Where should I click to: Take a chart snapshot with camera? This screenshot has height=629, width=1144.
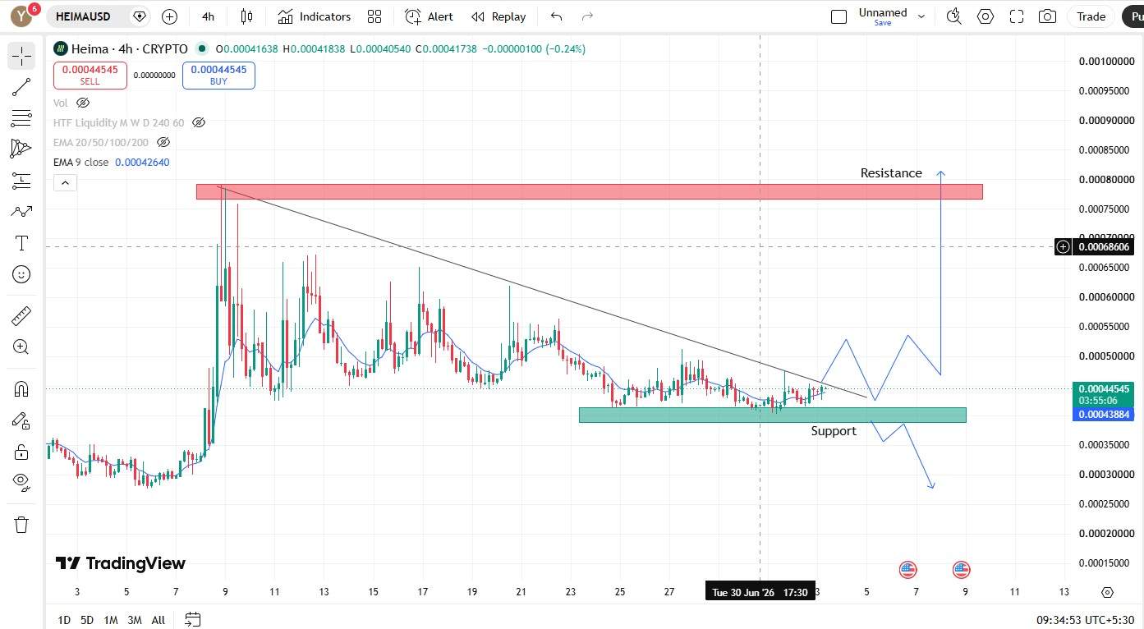click(1047, 16)
